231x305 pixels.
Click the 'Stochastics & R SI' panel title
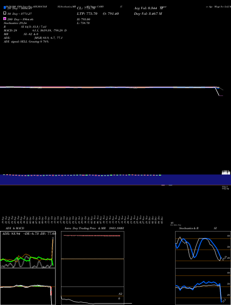198,228
